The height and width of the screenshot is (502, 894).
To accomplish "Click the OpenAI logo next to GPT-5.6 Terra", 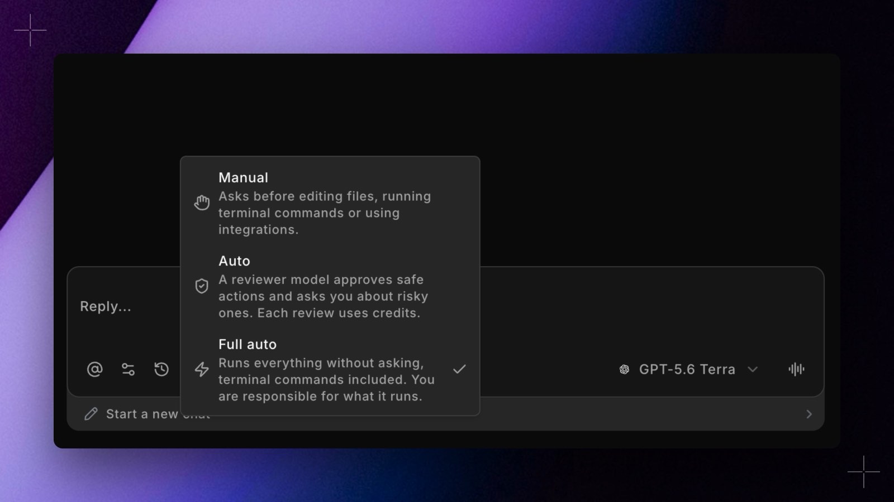I will pos(625,369).
